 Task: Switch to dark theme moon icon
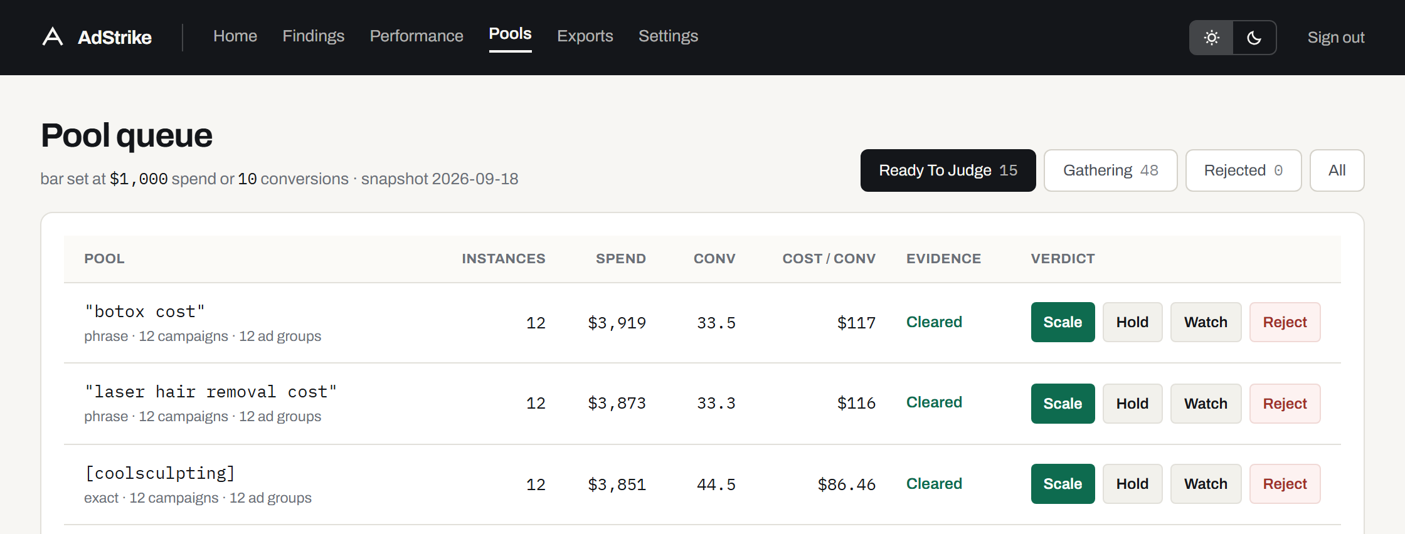[x=1254, y=38]
